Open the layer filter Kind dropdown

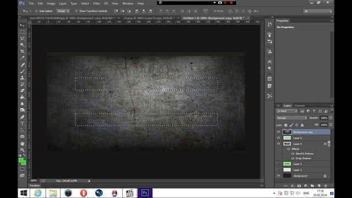point(287,111)
